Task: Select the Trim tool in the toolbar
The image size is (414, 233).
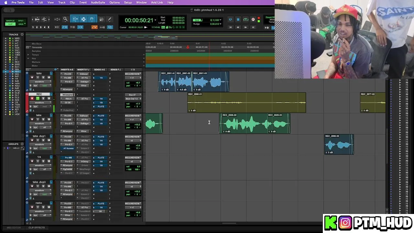Action: point(75,19)
